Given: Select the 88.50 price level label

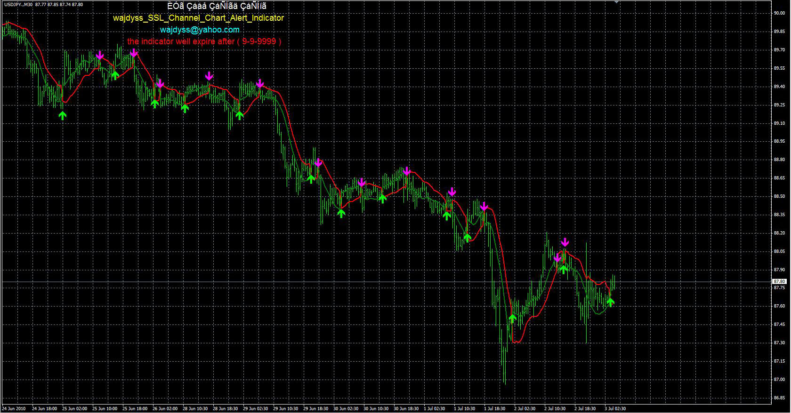Looking at the screenshot, I should point(779,196).
